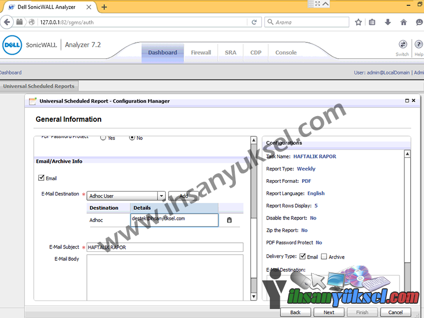Click the Email/Archive Info section header

(x=59, y=161)
